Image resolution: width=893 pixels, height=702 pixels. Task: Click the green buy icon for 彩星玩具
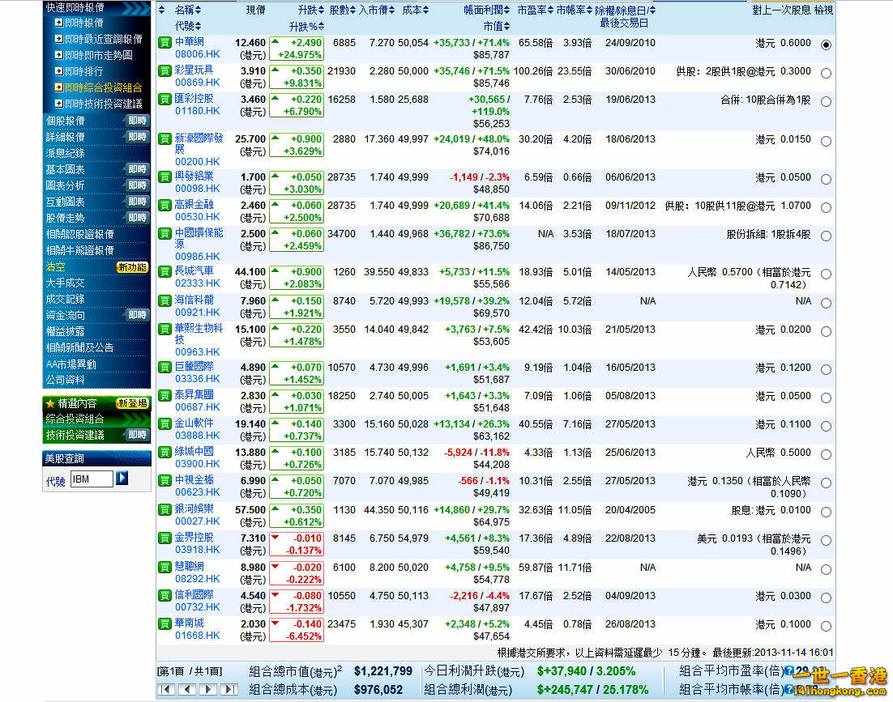click(164, 70)
